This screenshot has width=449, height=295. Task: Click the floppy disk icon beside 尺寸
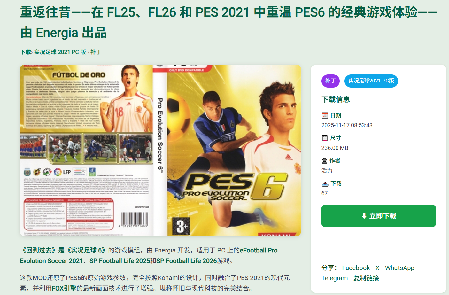pos(325,138)
